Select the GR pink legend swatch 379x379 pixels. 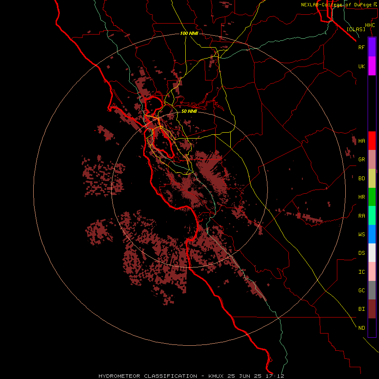372,160
